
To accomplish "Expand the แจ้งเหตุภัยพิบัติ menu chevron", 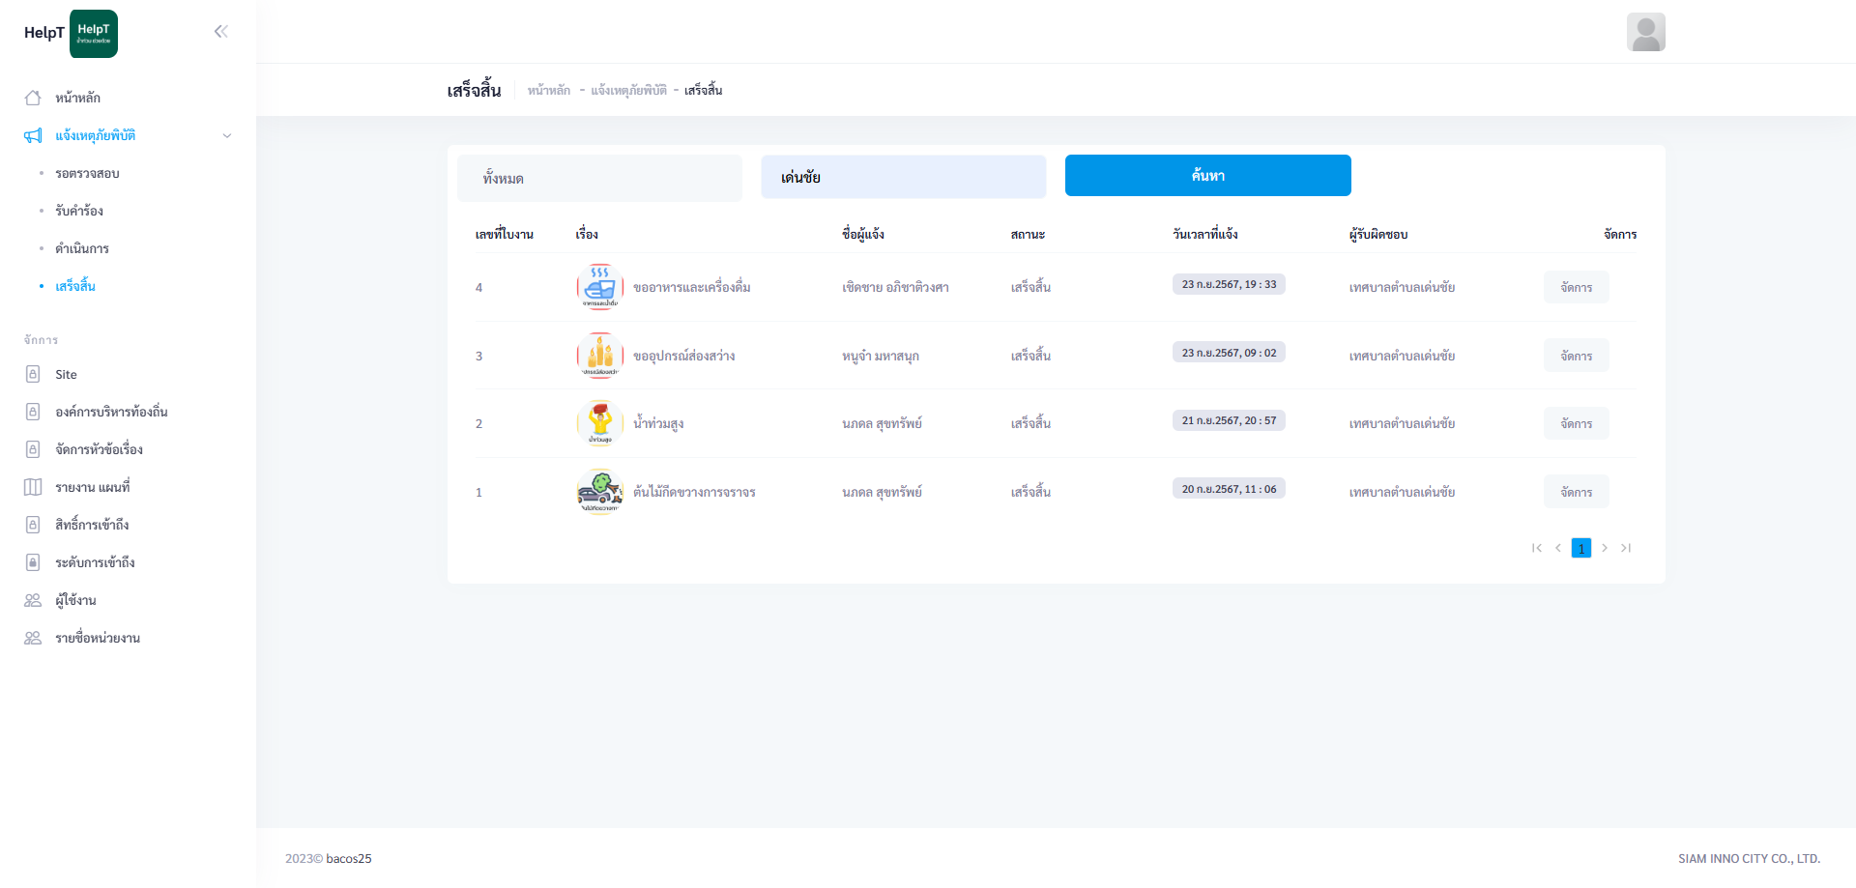I will (x=227, y=135).
